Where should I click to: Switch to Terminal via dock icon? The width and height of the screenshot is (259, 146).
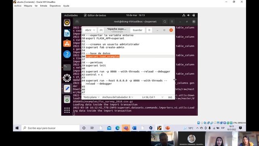[x=67, y=67]
